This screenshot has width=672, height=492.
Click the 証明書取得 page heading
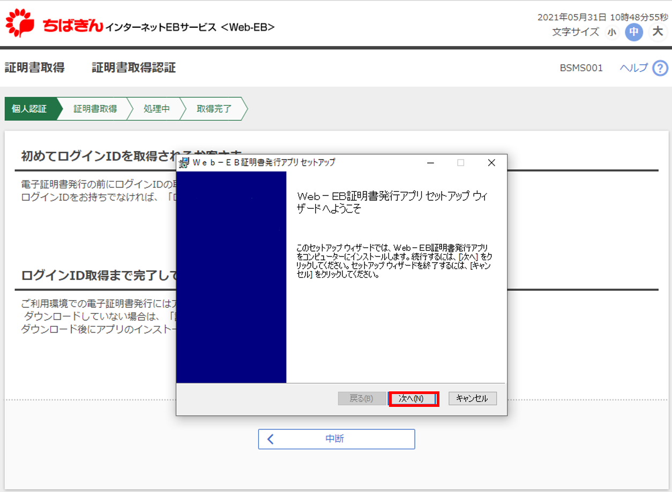pyautogui.click(x=35, y=67)
